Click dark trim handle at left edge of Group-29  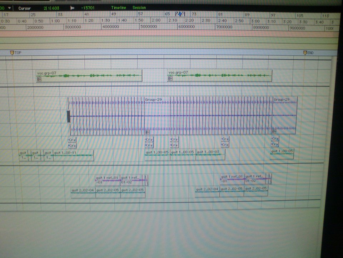pyautogui.click(x=69, y=116)
